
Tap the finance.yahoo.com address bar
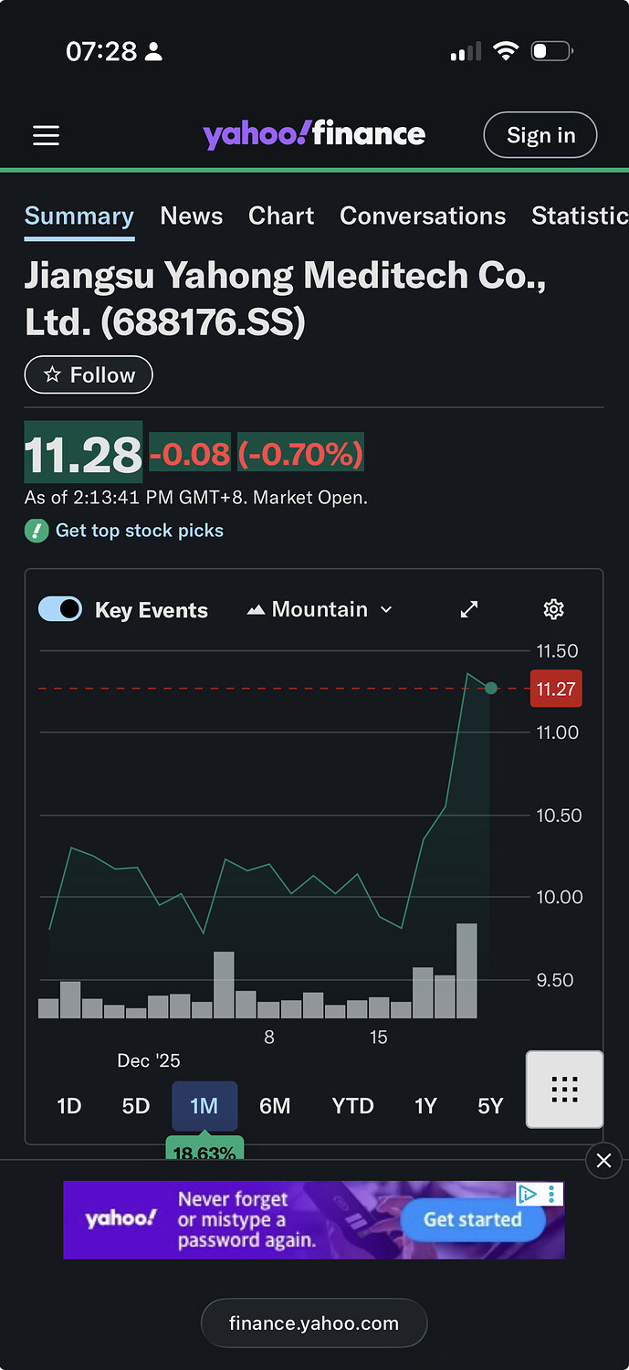coord(314,1323)
